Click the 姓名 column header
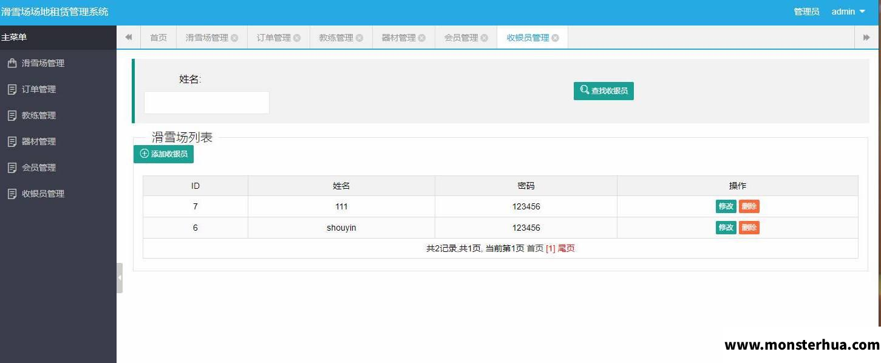 [x=341, y=186]
